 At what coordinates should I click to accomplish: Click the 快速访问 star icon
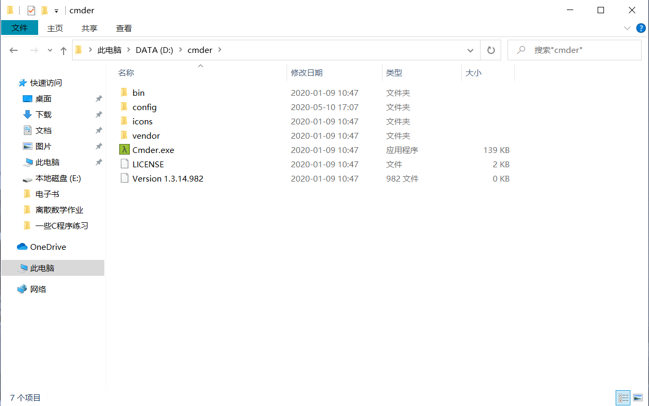click(23, 83)
